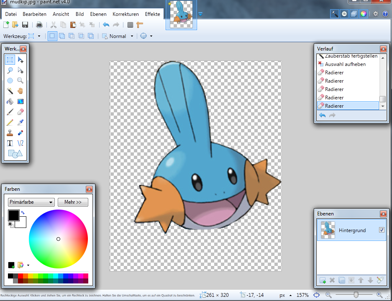Toggle the rulers display
Screen dimensions: 392x301
tap(140, 25)
